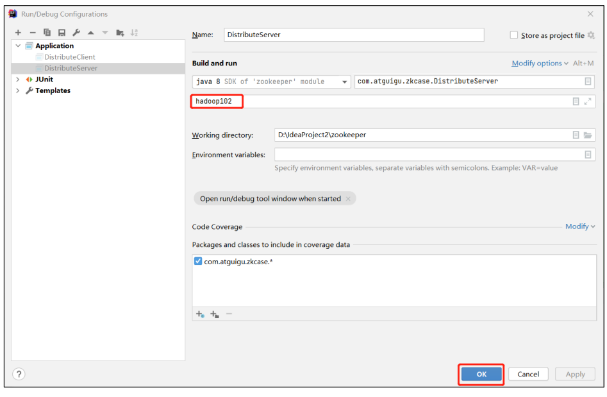This screenshot has height=397, width=607.
Task: Expand the Templates tree node
Action: 18,90
